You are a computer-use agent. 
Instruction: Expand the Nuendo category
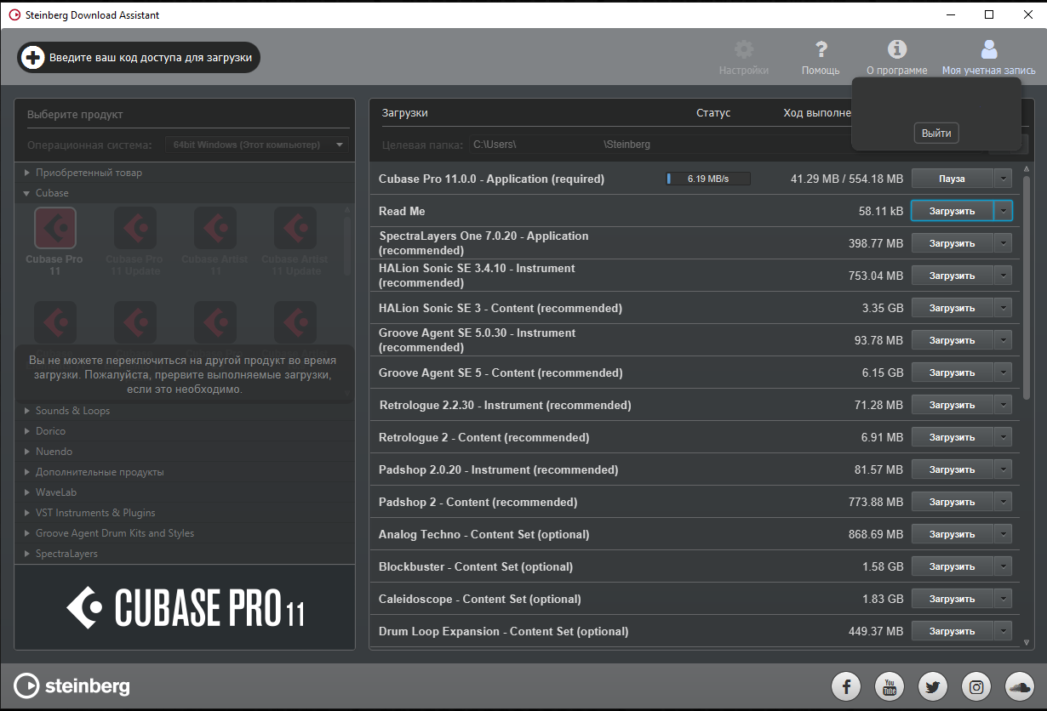27,452
